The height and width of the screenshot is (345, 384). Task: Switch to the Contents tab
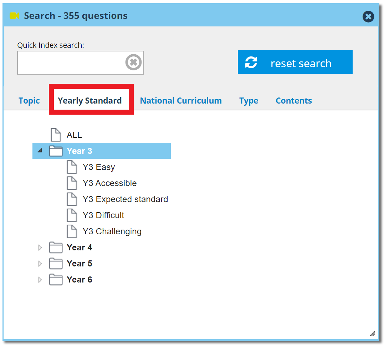tap(294, 101)
